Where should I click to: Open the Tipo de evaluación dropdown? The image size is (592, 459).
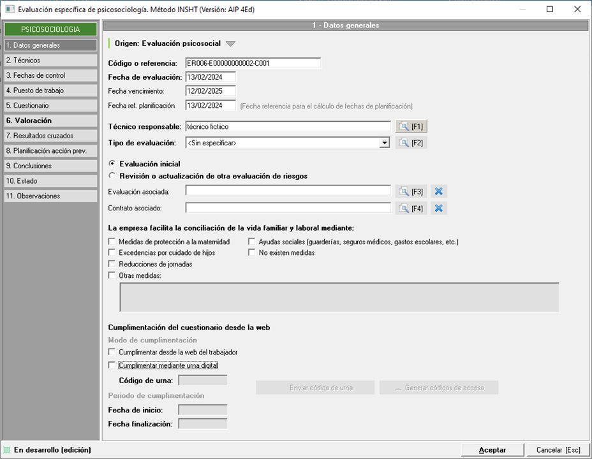(384, 143)
